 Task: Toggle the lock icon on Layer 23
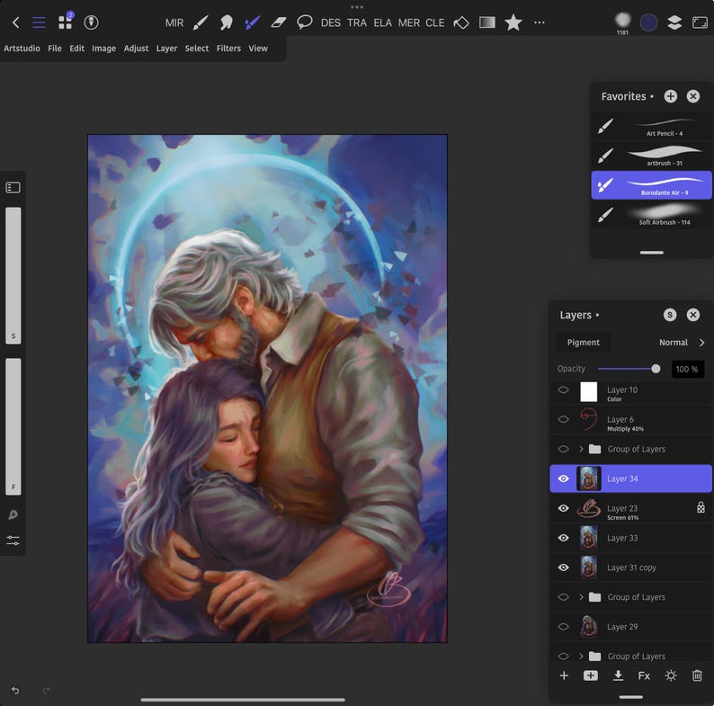701,507
